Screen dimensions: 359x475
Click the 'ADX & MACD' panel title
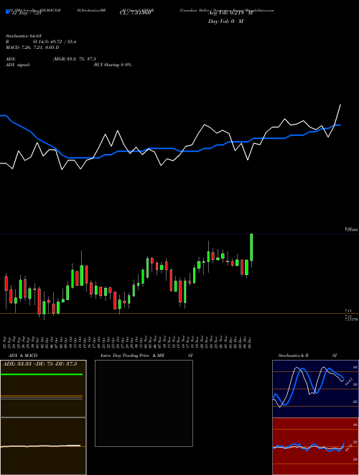click(x=23, y=356)
